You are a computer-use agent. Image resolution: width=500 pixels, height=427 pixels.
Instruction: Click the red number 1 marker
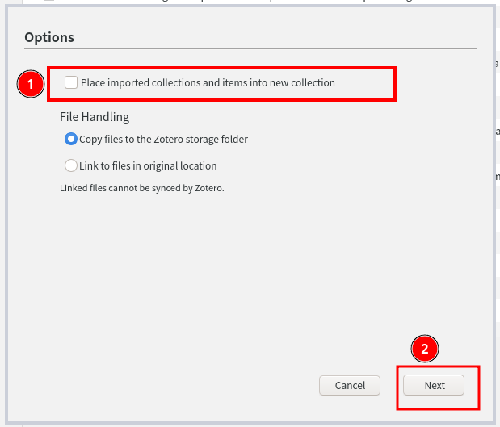31,83
